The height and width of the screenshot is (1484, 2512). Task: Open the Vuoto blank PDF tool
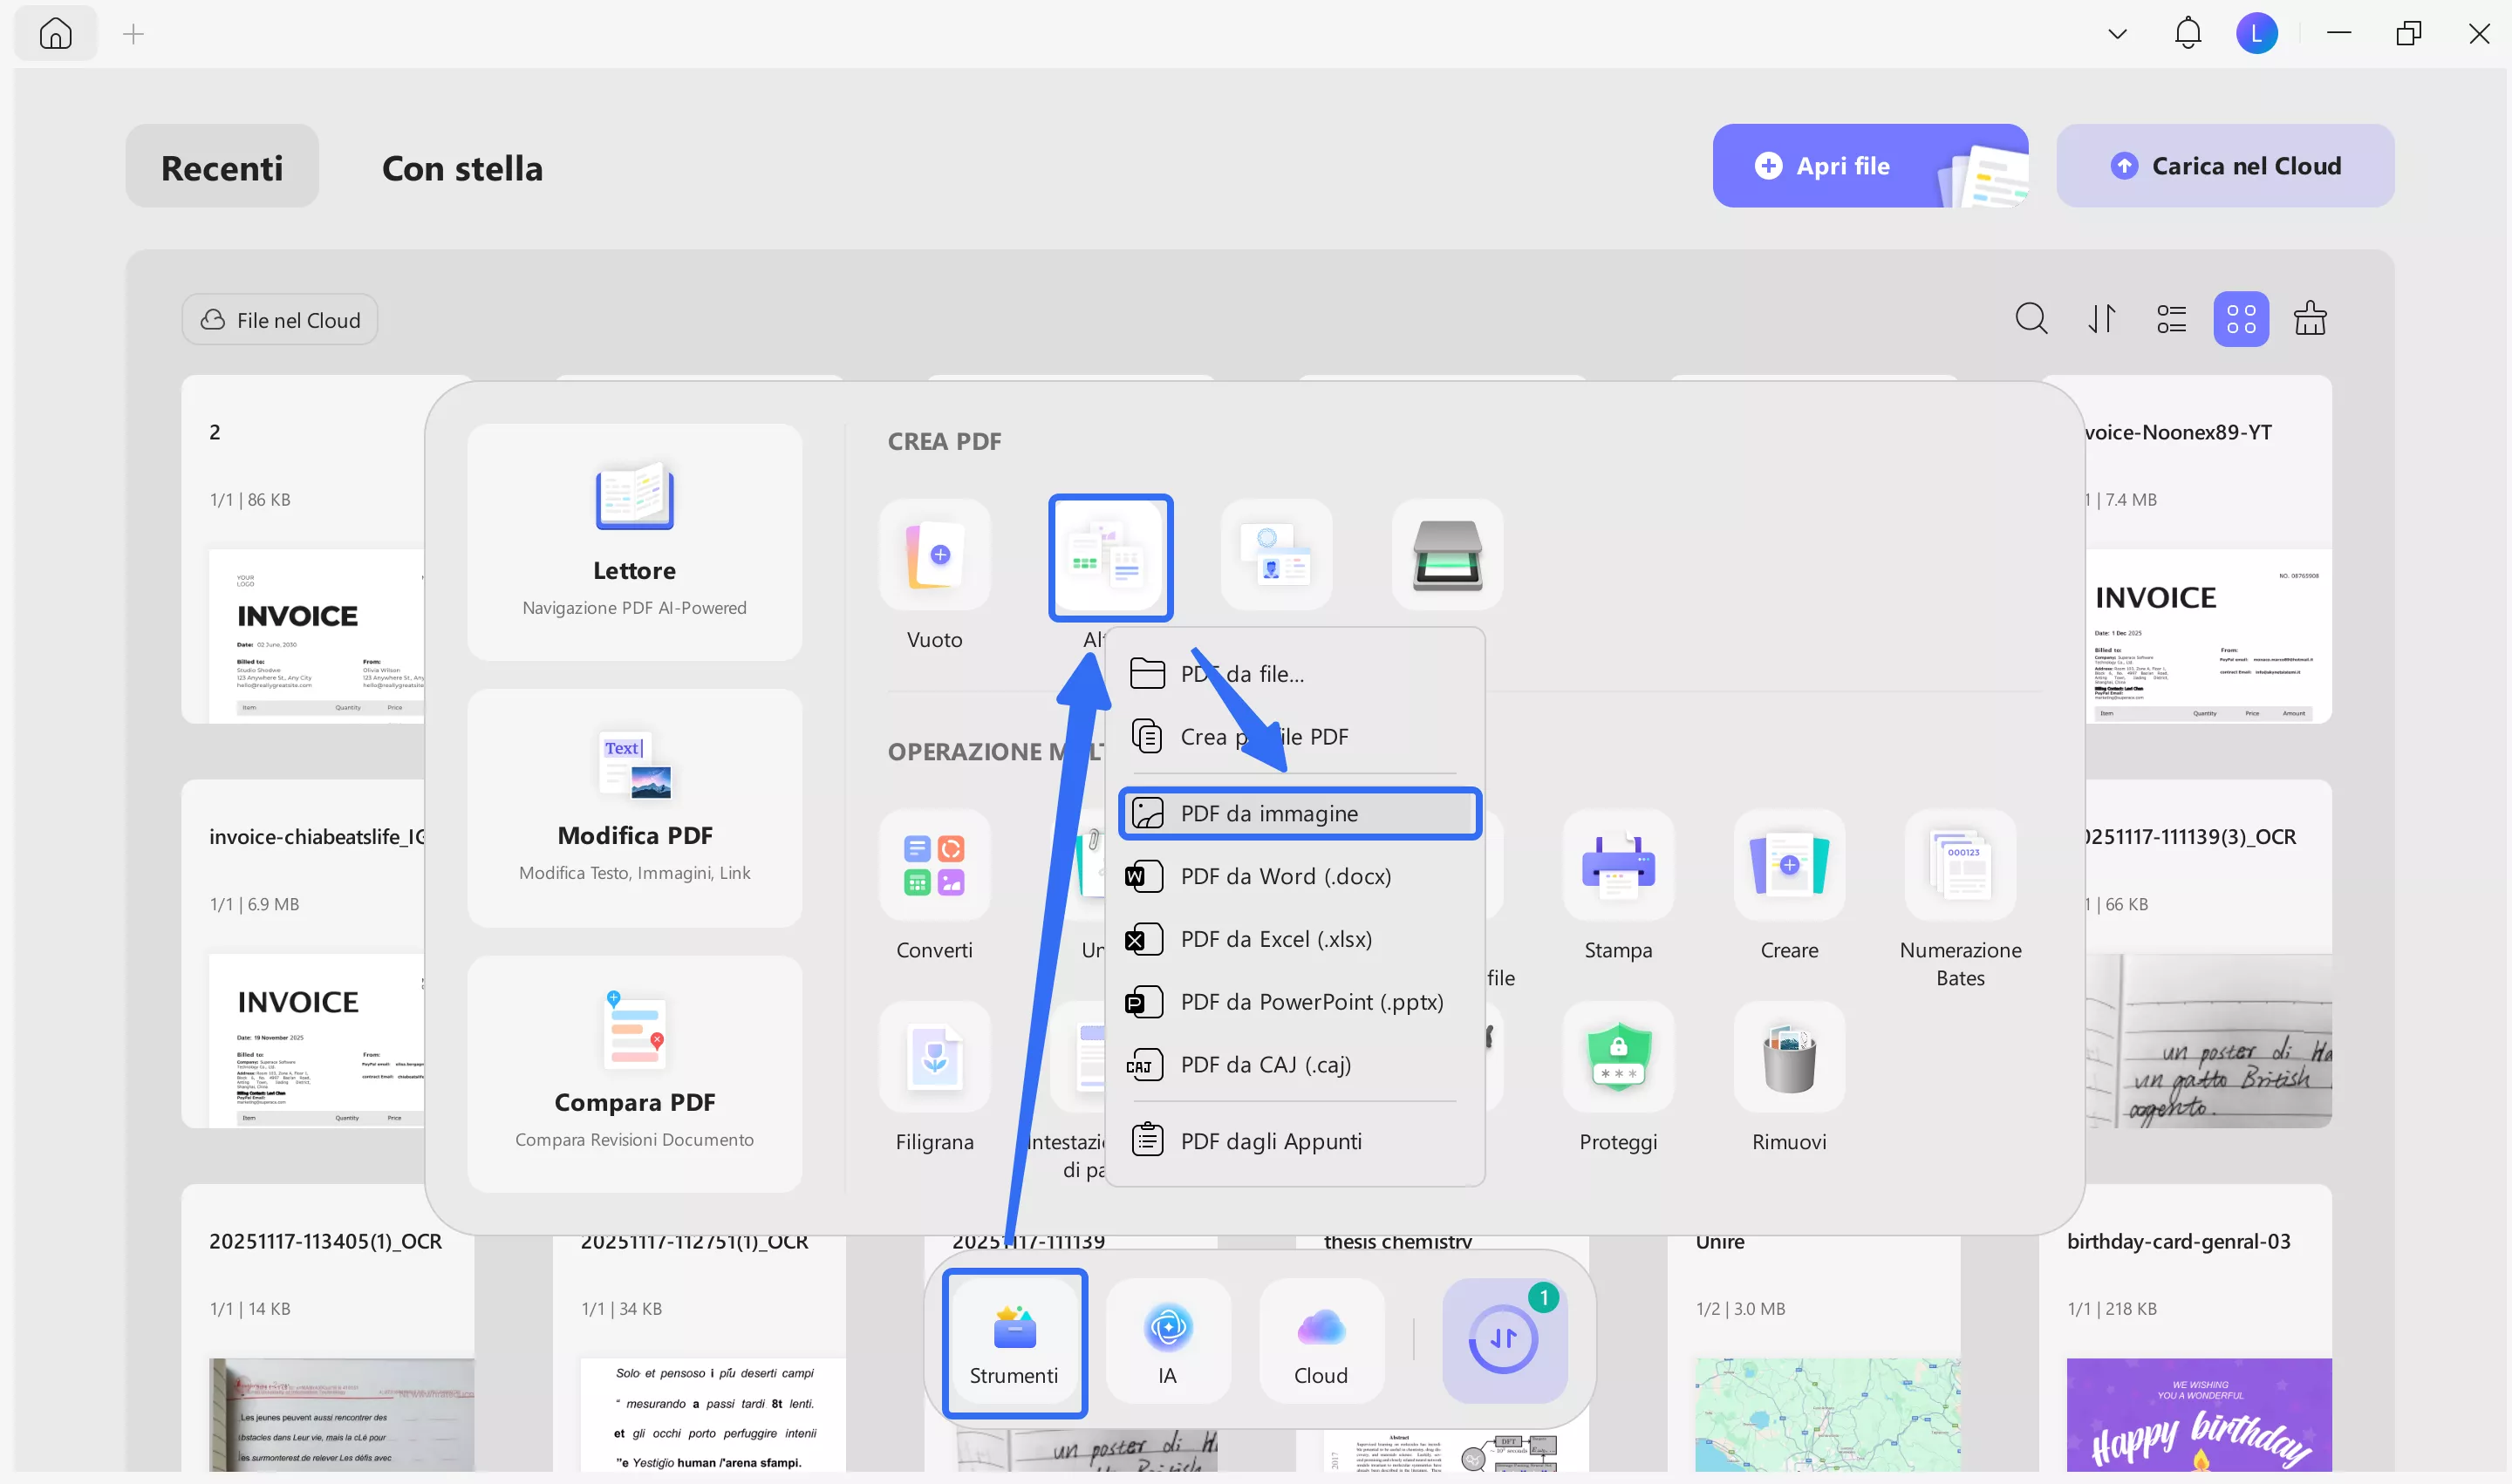click(934, 555)
